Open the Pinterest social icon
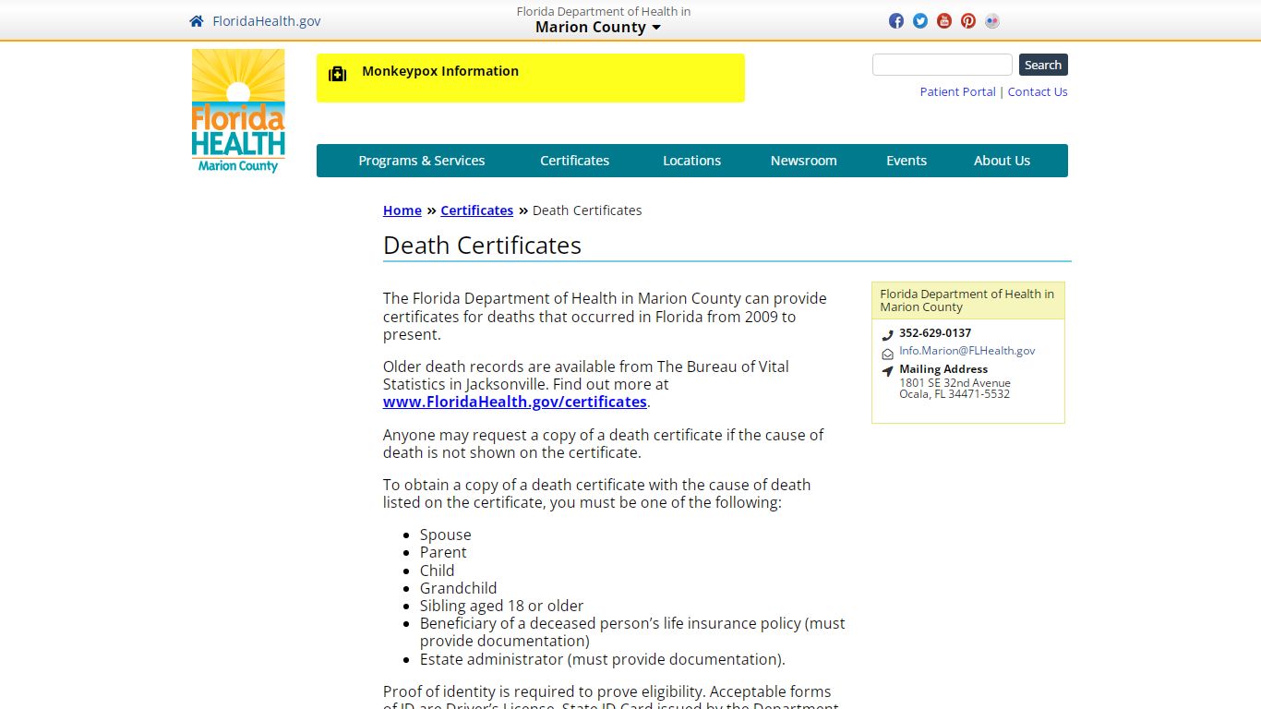1261x709 pixels. click(x=968, y=21)
